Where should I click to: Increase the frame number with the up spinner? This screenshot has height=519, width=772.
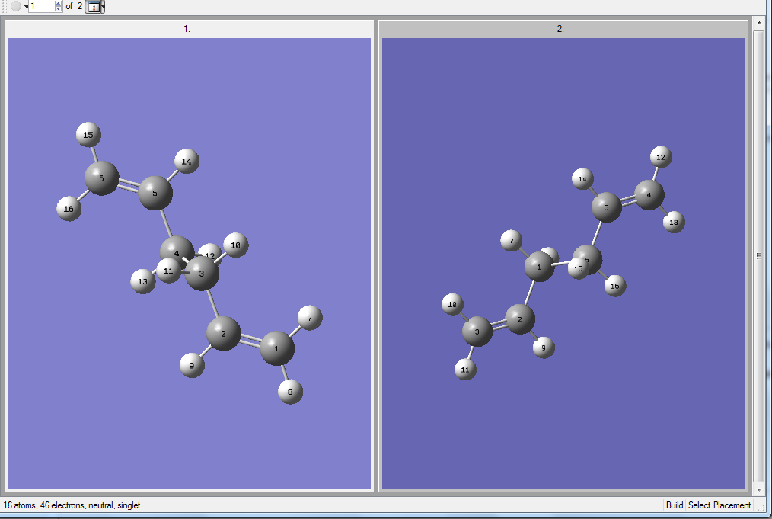(58, 4)
